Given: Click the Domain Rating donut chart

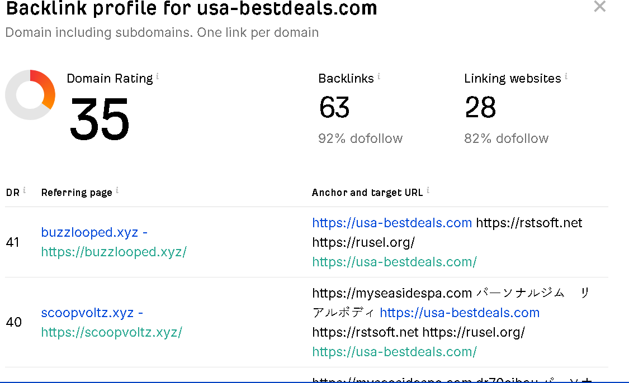Looking at the screenshot, I should [30, 95].
